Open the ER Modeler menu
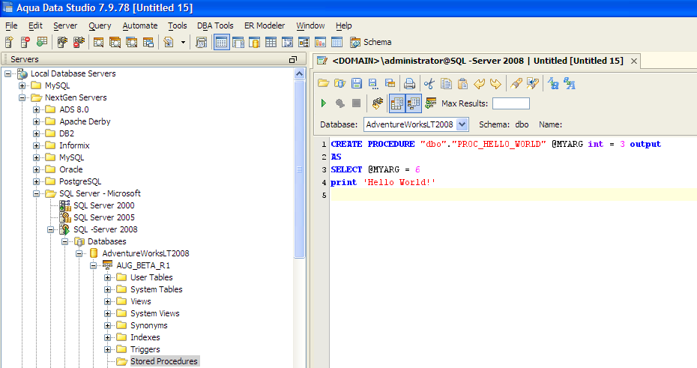 pos(265,25)
